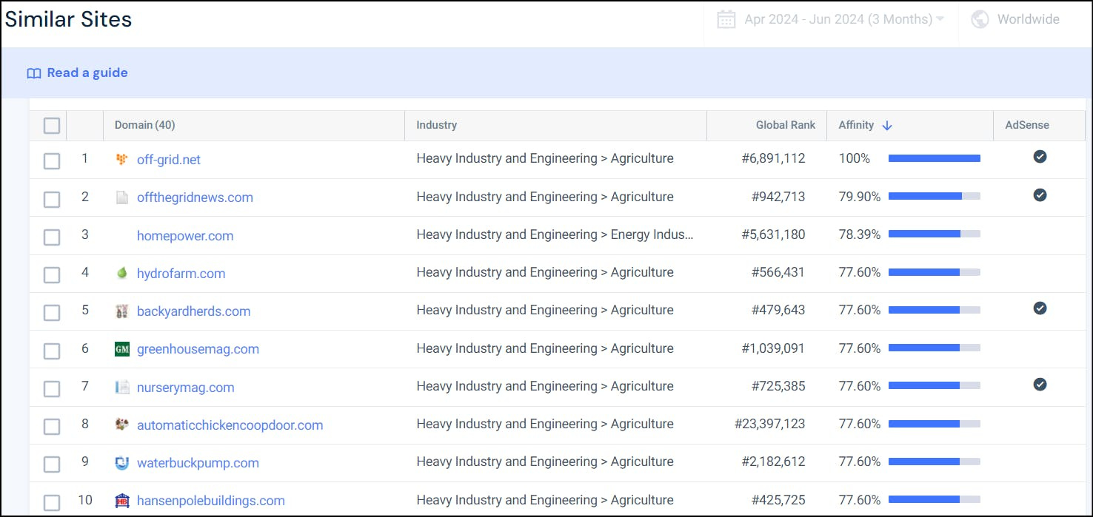Click the 100% affinity bar for off-grid.net

[x=934, y=158]
